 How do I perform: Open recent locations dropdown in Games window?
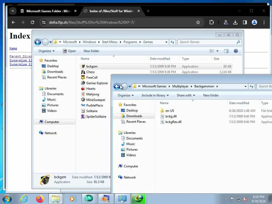[50, 42]
